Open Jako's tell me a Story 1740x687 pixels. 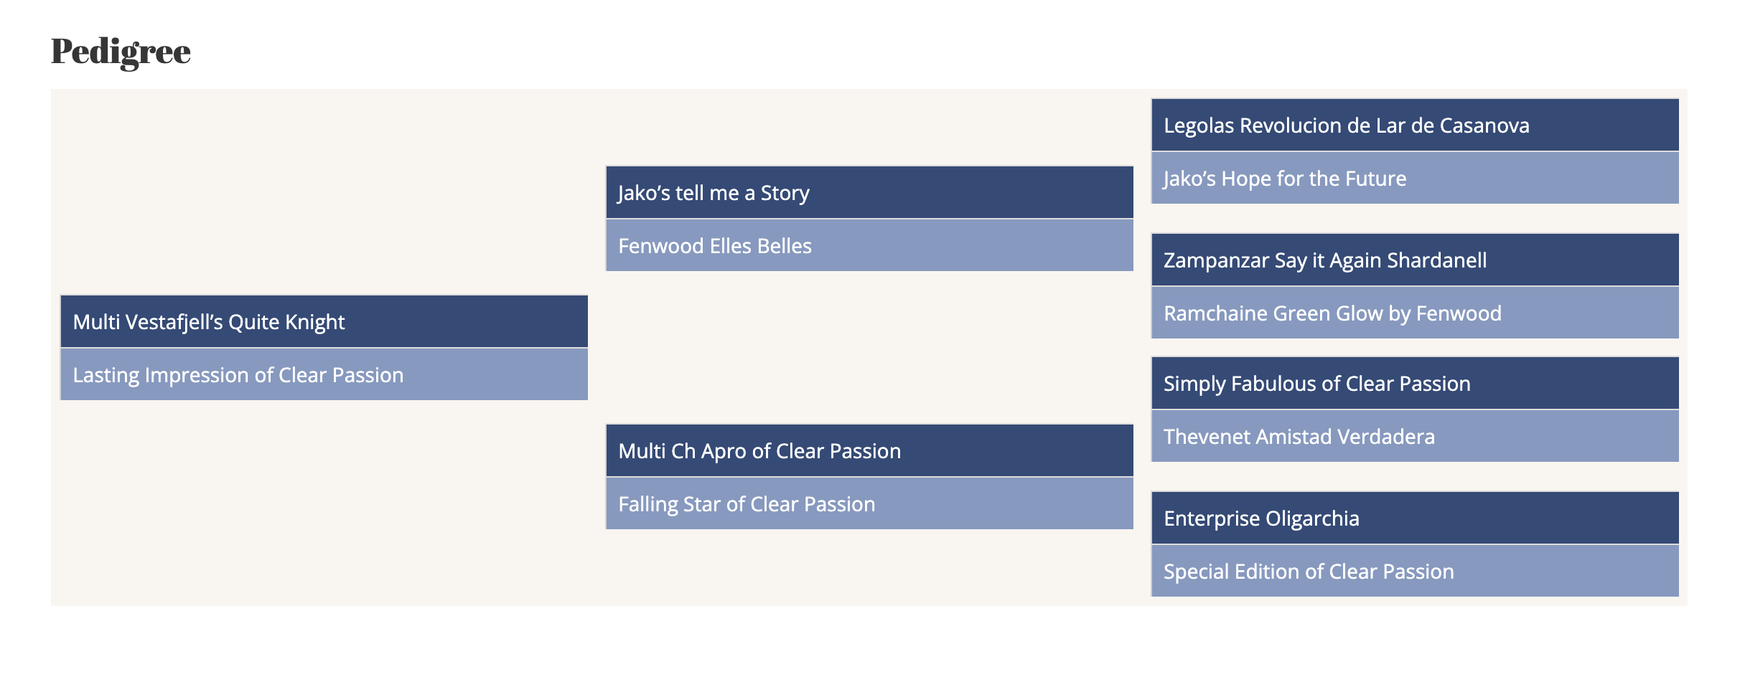coord(869,192)
